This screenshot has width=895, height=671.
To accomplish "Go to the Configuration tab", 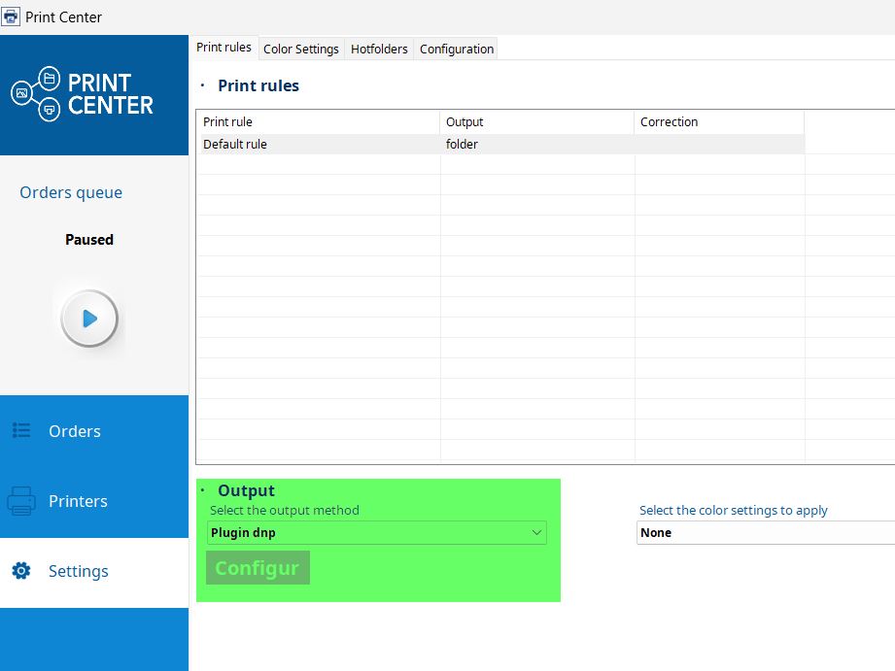I will coord(456,49).
